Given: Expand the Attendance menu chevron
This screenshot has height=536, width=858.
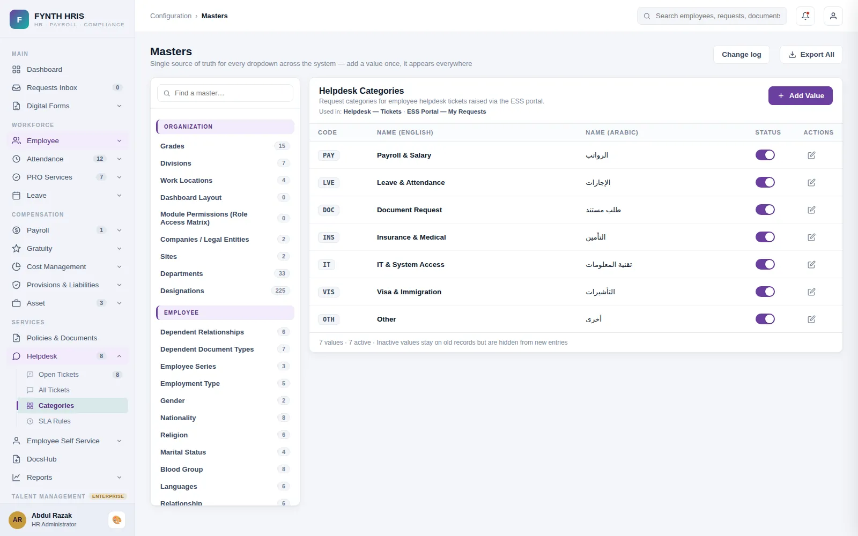Looking at the screenshot, I should (119, 159).
